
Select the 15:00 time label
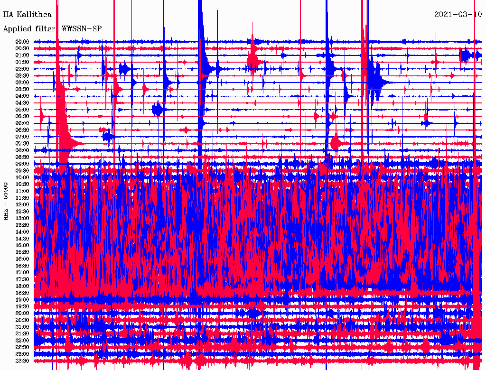point(22,245)
